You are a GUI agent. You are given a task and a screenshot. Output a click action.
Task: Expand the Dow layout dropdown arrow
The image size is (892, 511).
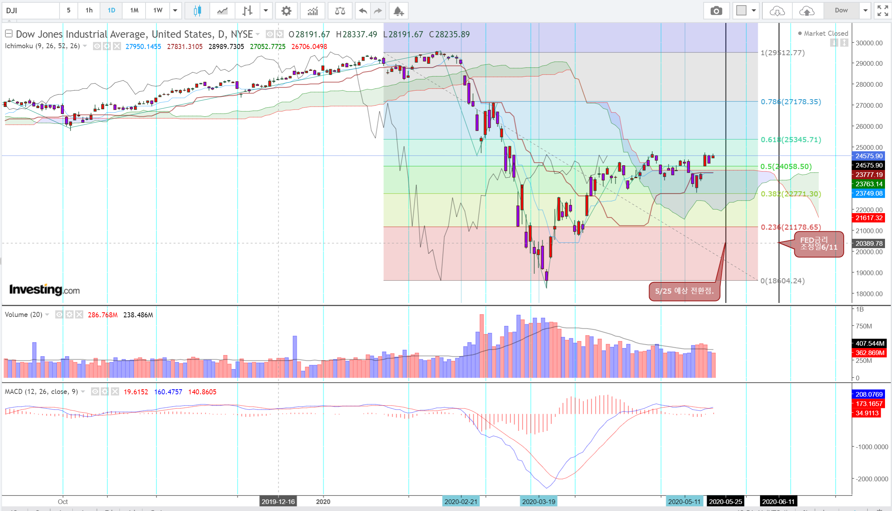(865, 10)
